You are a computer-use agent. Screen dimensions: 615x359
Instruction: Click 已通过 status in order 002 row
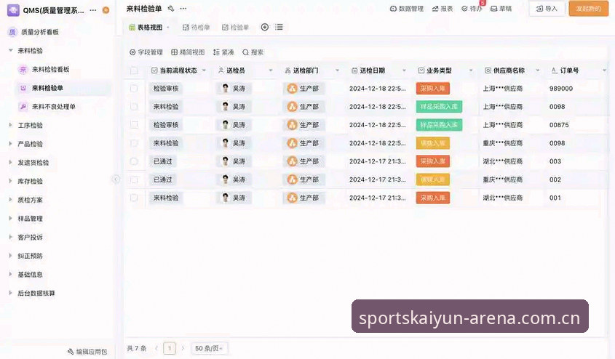tap(163, 179)
